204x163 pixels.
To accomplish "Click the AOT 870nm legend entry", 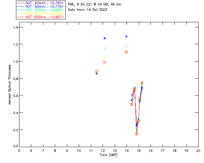I will pyautogui.click(x=40, y=13).
